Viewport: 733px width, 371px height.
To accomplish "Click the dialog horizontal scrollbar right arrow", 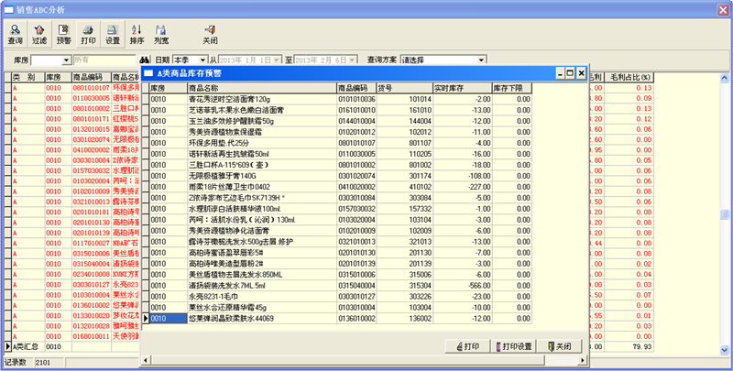I will click(583, 360).
